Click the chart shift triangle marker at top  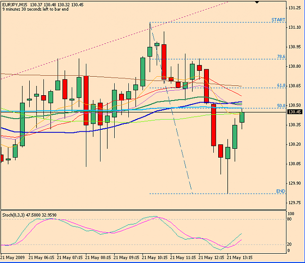(x=257, y=2)
